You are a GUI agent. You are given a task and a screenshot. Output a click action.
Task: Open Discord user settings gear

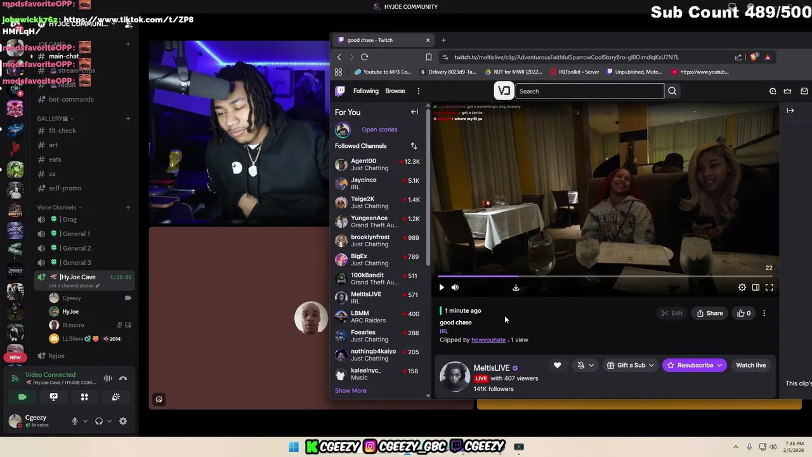pyautogui.click(x=123, y=421)
